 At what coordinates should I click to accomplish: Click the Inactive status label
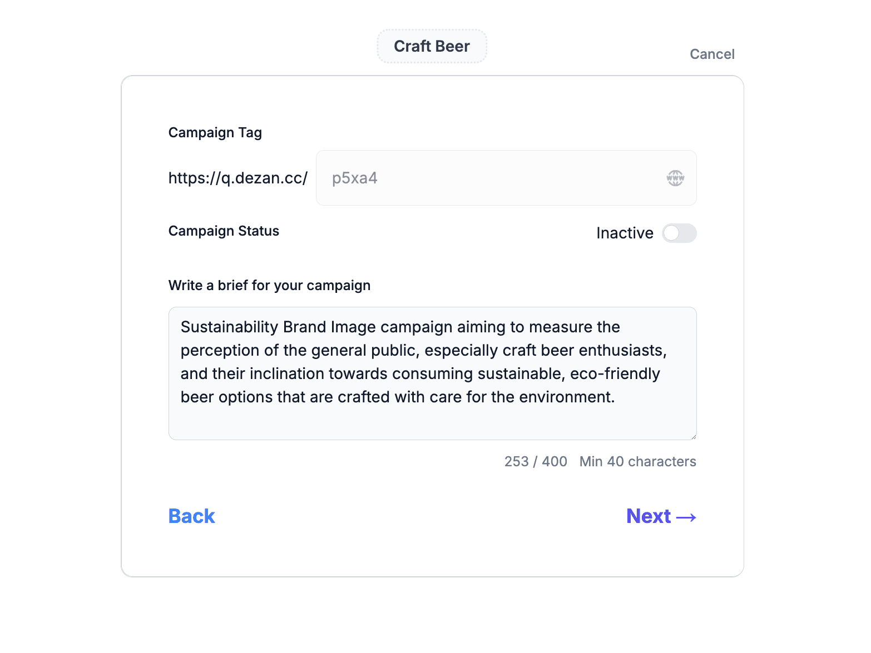[x=625, y=233]
